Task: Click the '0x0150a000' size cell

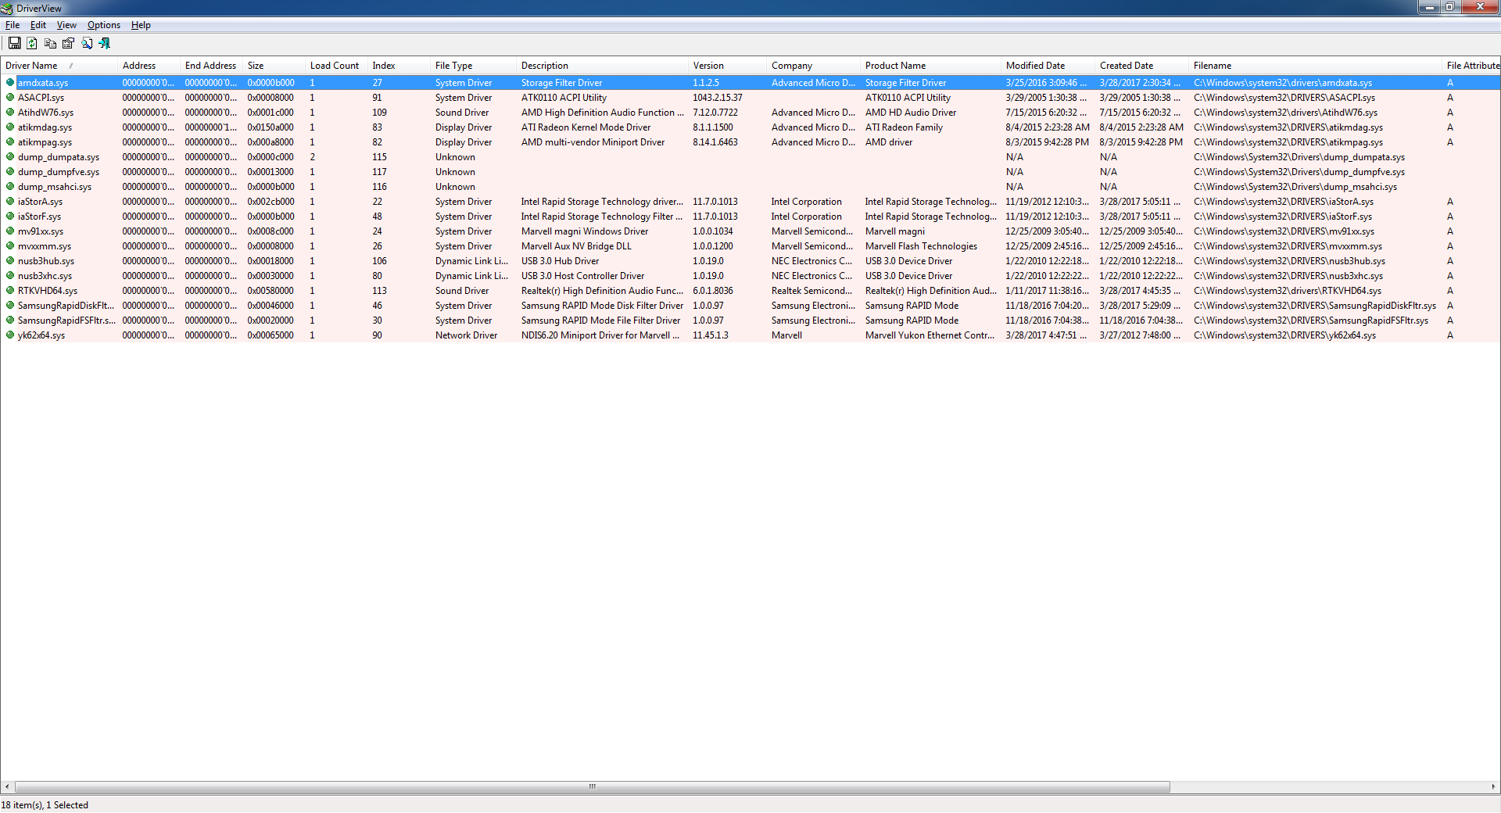Action: [270, 127]
